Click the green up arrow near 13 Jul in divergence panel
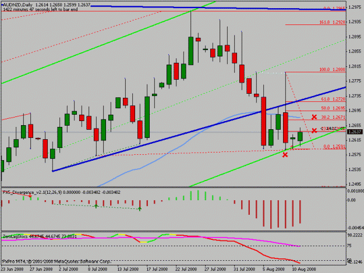 coord(140,209)
